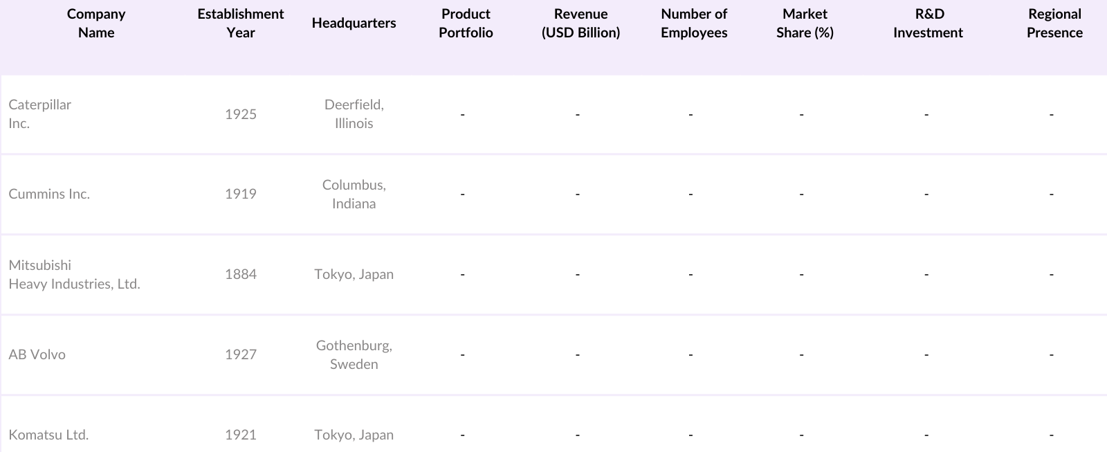This screenshot has width=1107, height=452.
Task: Select the Revenue (USD Billion) header
Action: click(580, 24)
